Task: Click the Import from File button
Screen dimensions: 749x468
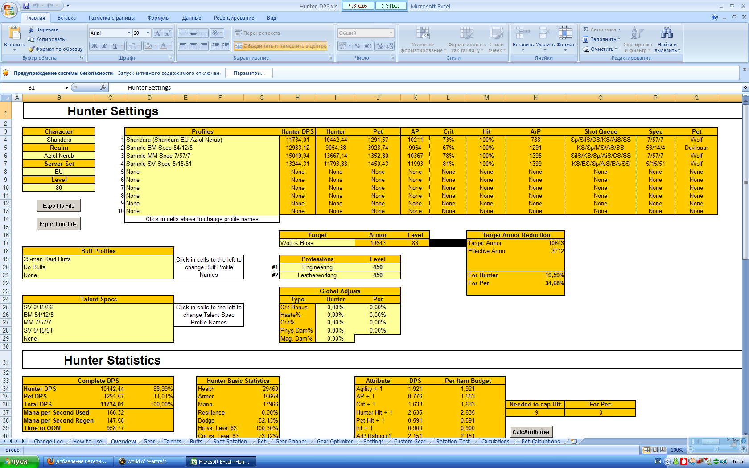Action: (x=58, y=224)
